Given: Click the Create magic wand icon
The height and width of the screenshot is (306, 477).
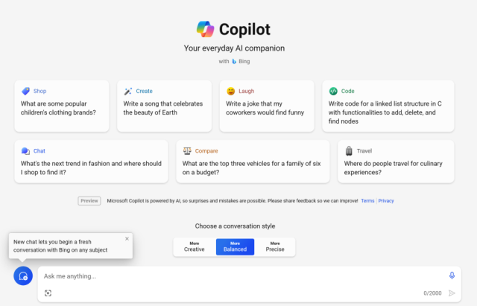Looking at the screenshot, I should click(x=128, y=91).
